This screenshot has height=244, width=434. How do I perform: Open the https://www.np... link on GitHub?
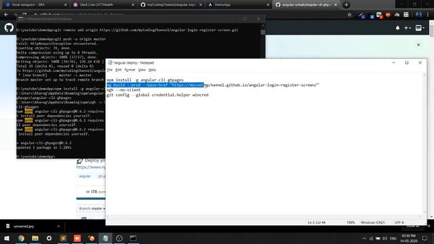click(x=91, y=167)
